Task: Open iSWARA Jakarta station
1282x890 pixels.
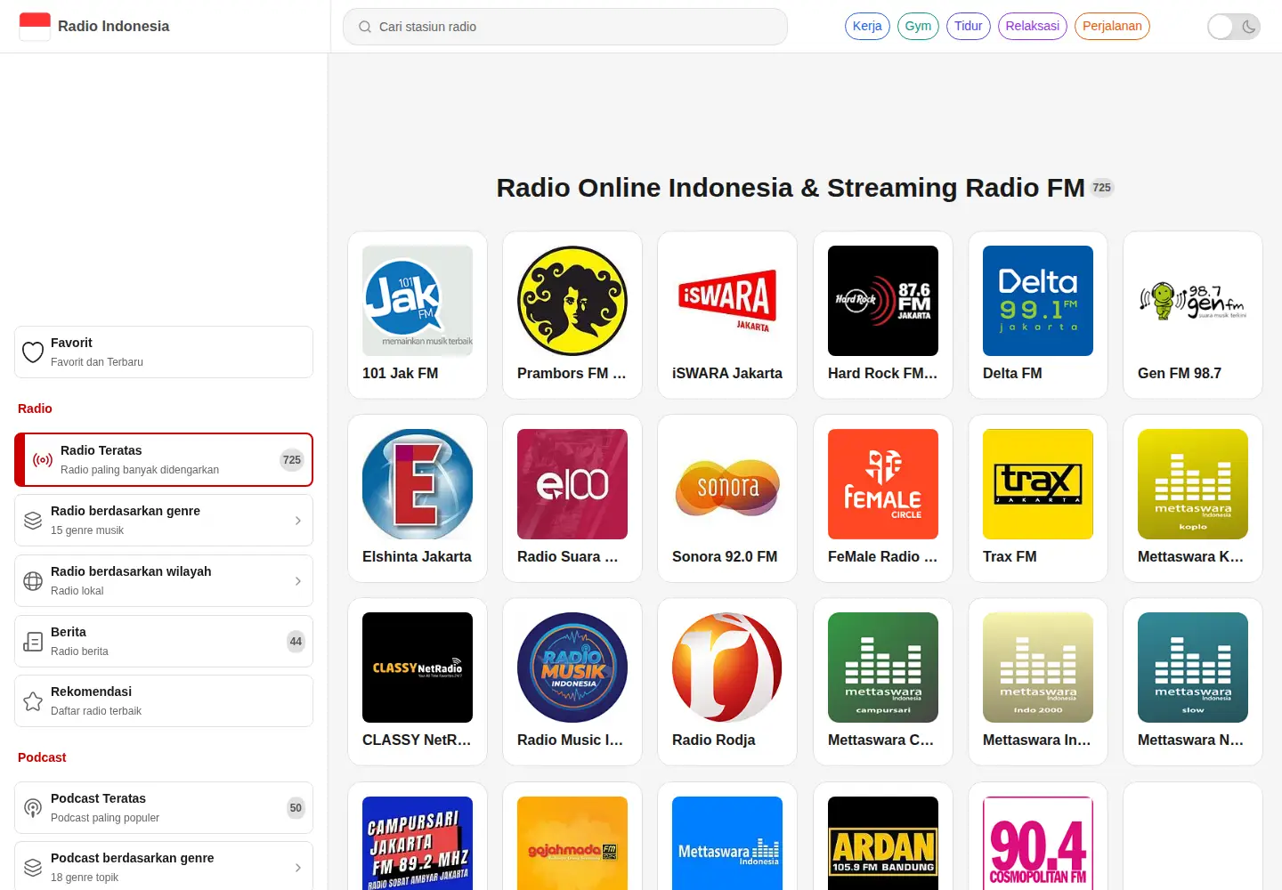Action: pos(727,315)
